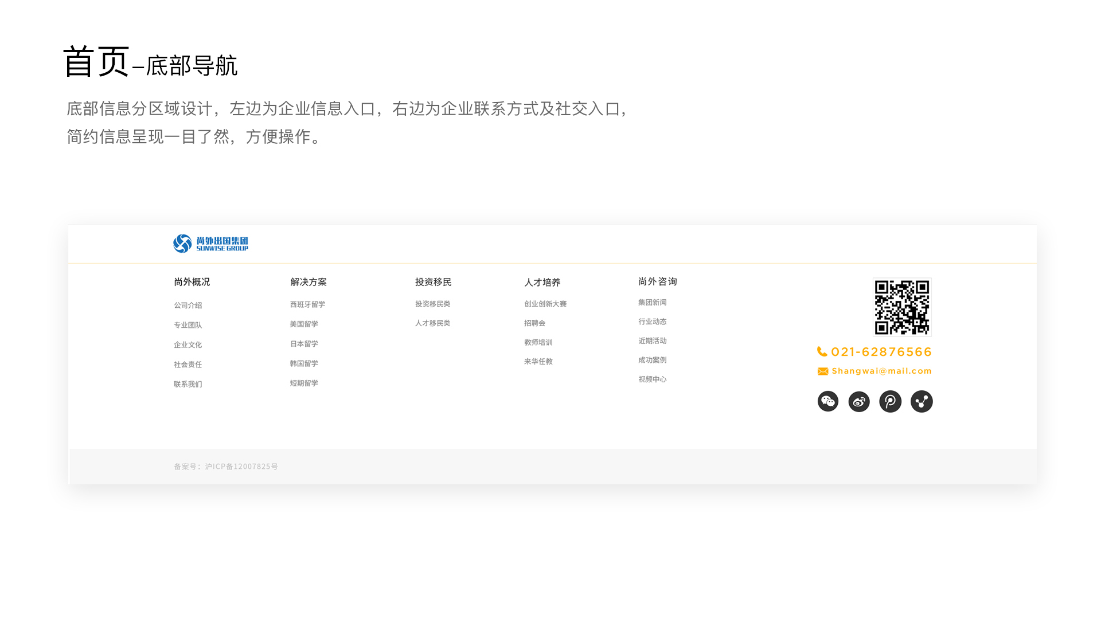
Task: Open the 联系我们 link
Action: coord(188,384)
